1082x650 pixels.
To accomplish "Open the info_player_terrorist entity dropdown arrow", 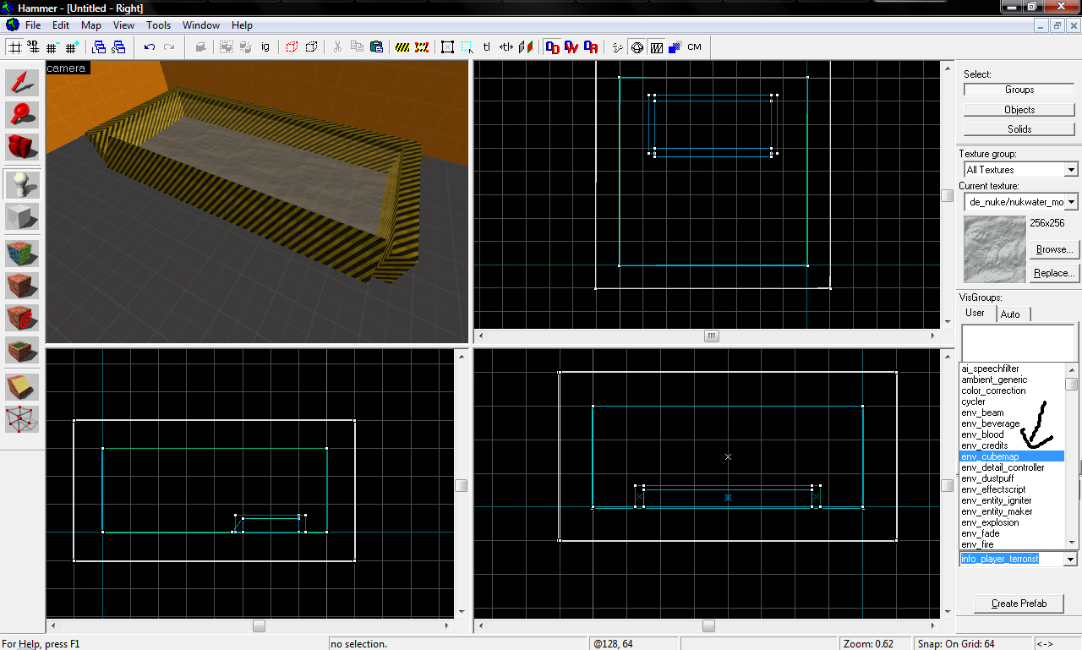I will (1070, 560).
